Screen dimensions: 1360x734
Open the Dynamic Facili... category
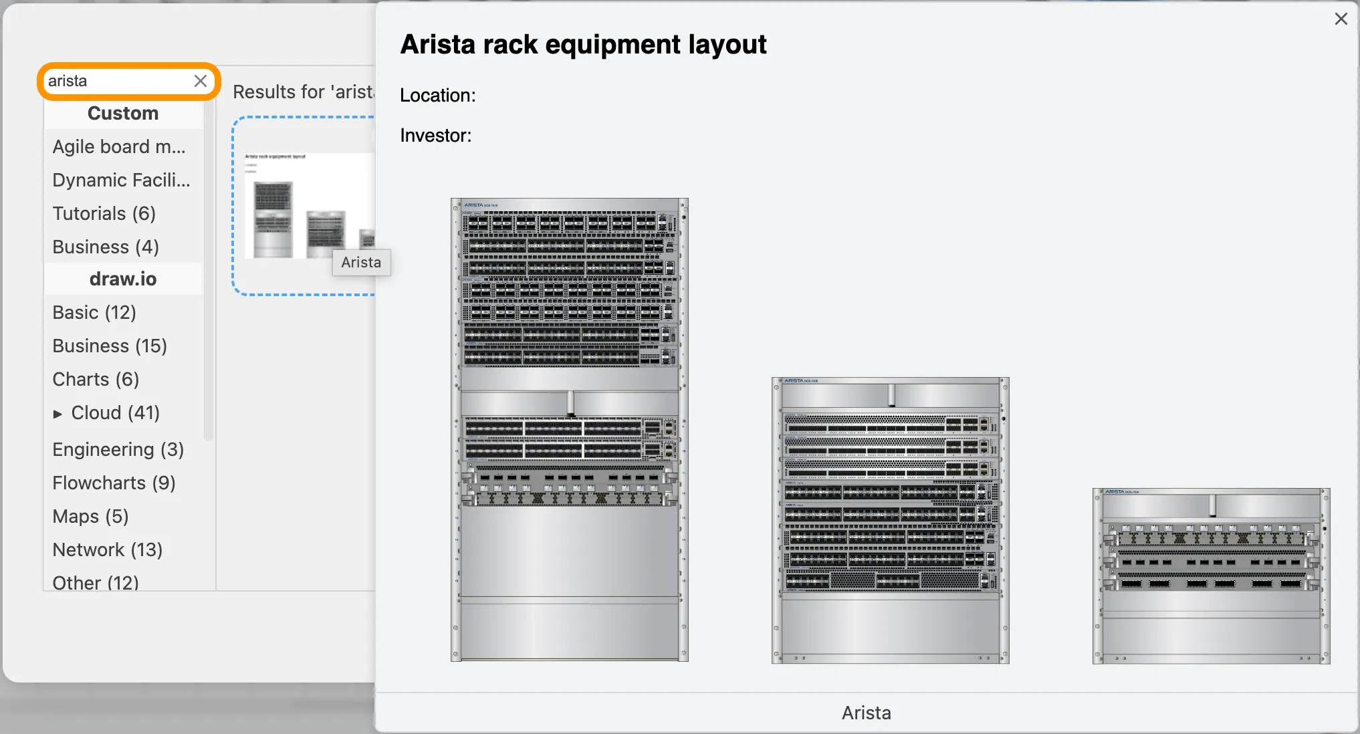pos(123,180)
